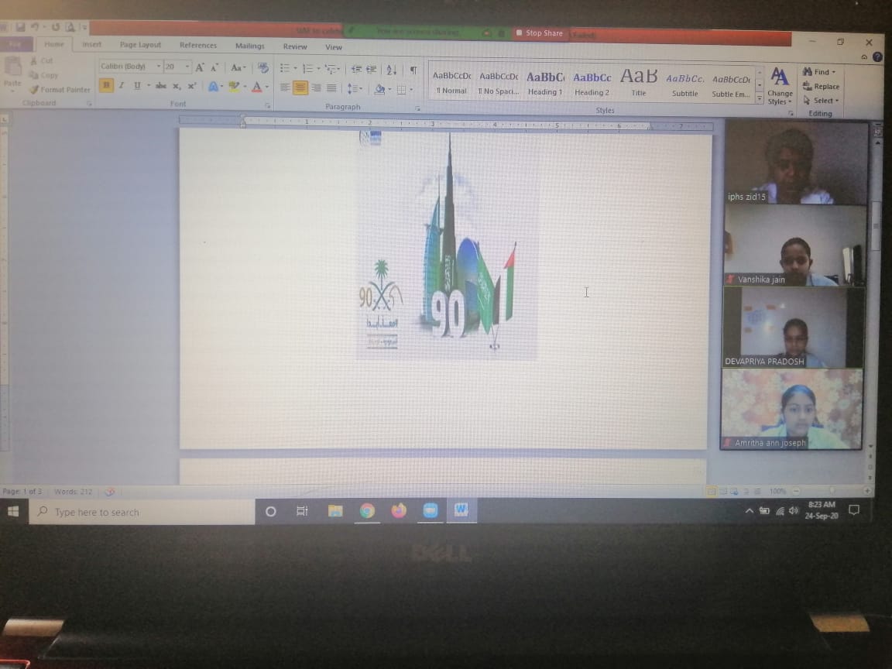The height and width of the screenshot is (669, 892).
Task: Click the Stop Share button
Action: coord(539,33)
